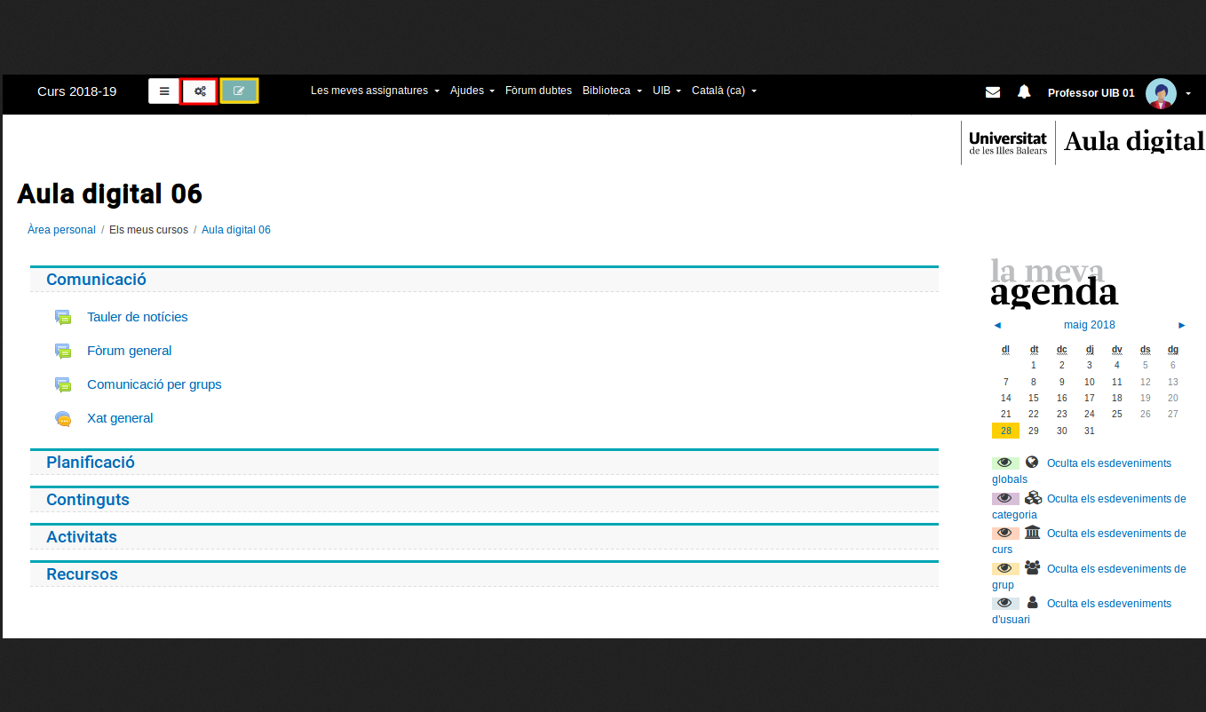Viewport: 1206px width, 712px height.
Task: Open the Fòrum dubtes menu item
Action: tap(538, 91)
